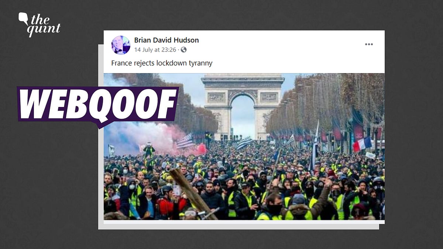The width and height of the screenshot is (443, 249).
Task: Click the French tricolor flag in photo
Action: pyautogui.click(x=362, y=144)
